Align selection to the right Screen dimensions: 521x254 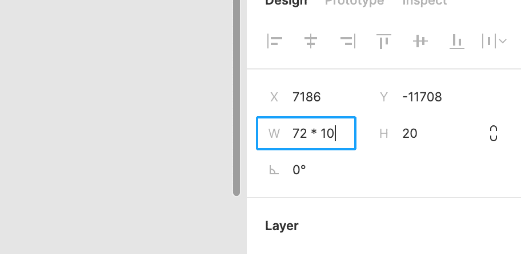click(x=347, y=41)
